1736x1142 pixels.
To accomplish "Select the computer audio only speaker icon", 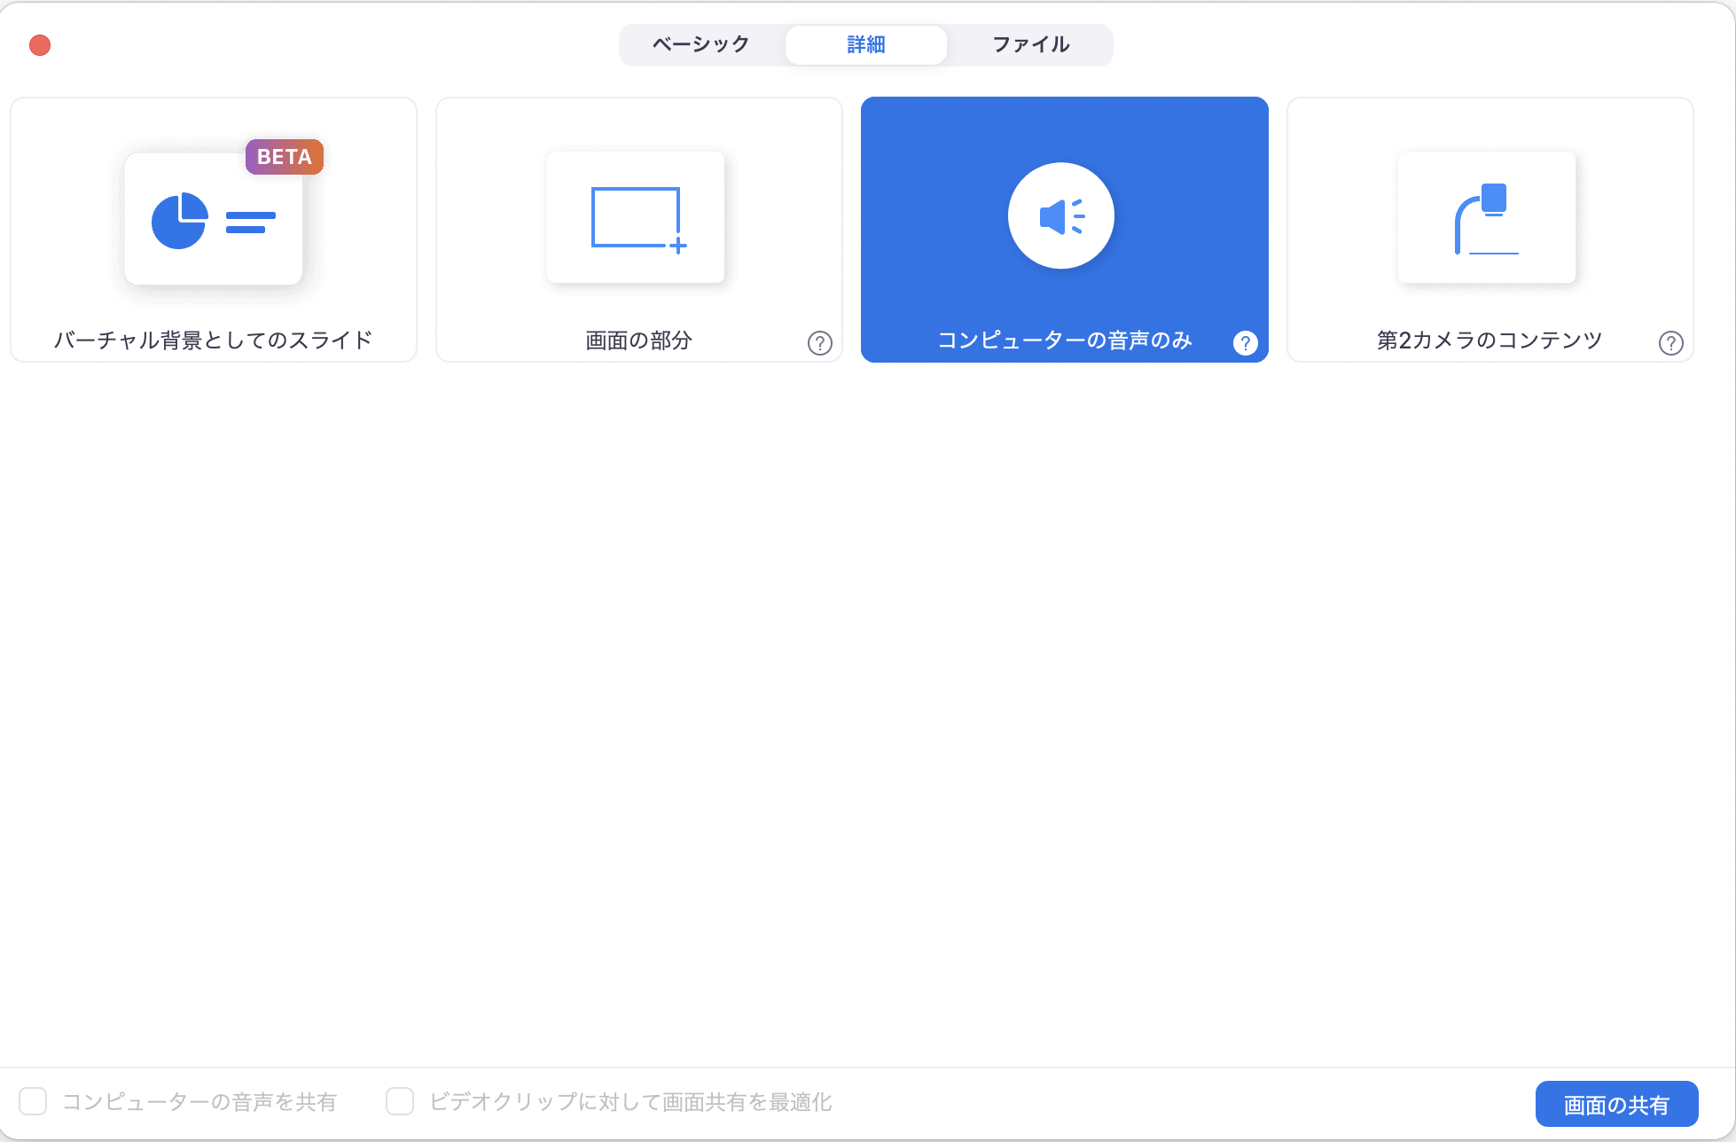I will coord(1061,215).
